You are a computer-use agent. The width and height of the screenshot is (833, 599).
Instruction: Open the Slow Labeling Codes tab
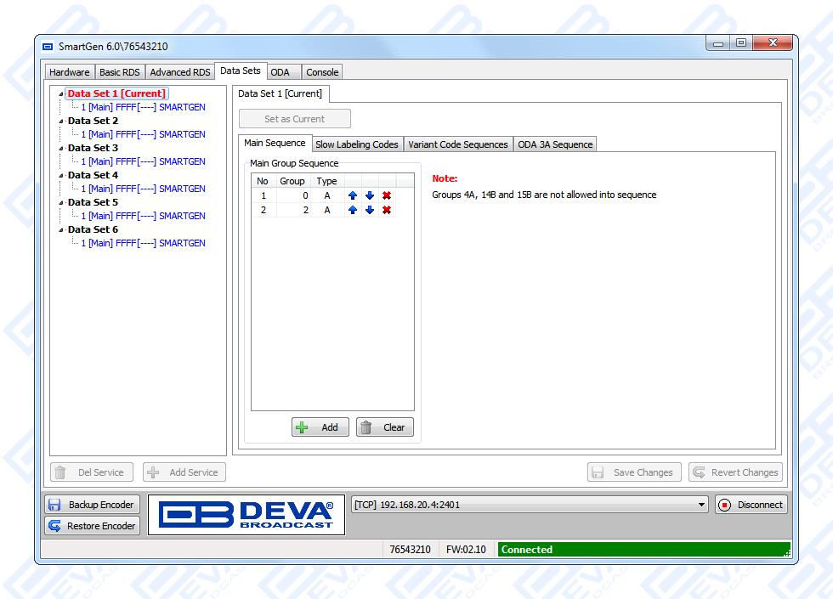tap(357, 144)
